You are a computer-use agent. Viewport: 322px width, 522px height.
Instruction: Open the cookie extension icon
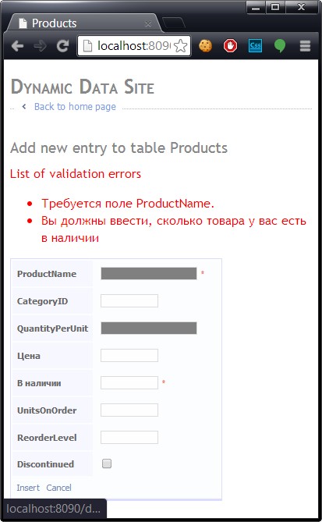click(205, 46)
